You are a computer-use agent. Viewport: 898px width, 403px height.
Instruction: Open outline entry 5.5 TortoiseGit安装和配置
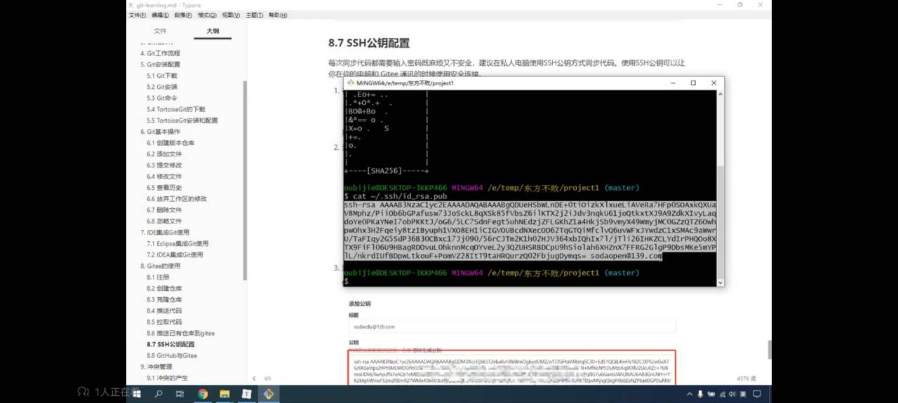coord(182,121)
